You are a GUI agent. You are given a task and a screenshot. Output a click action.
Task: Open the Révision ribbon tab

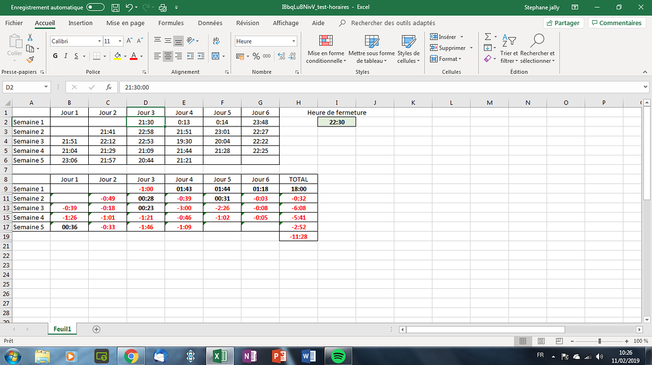tap(248, 22)
